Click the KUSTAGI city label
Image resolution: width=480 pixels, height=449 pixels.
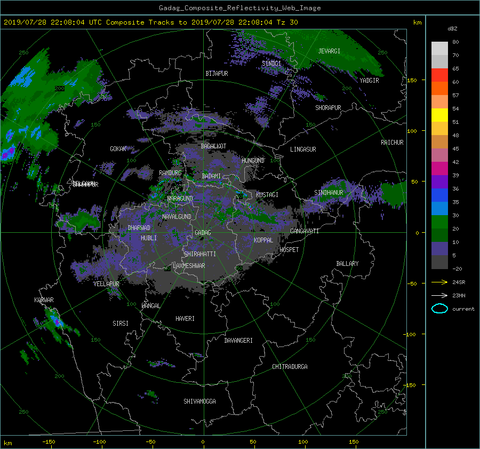tap(267, 195)
